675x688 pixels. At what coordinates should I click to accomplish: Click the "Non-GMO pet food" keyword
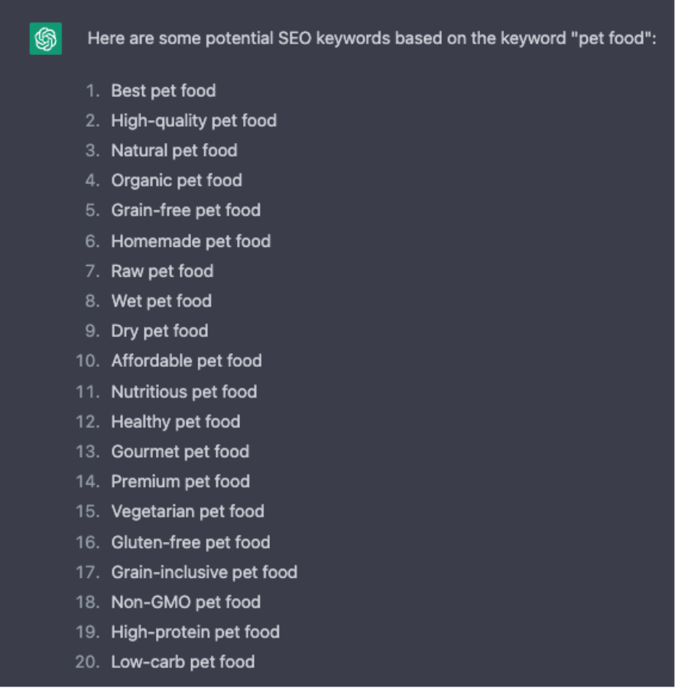pyautogui.click(x=186, y=602)
